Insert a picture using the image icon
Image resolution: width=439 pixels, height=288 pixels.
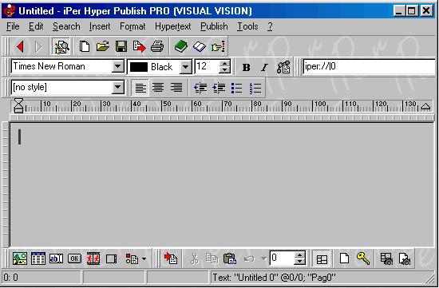coord(20,258)
